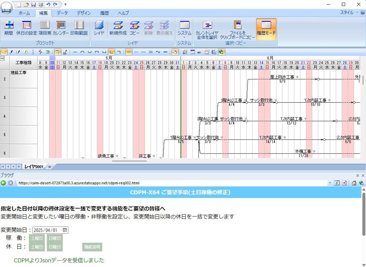Toggle the wavy line style button
Viewport: 366px width, 267px height.
(158, 52)
